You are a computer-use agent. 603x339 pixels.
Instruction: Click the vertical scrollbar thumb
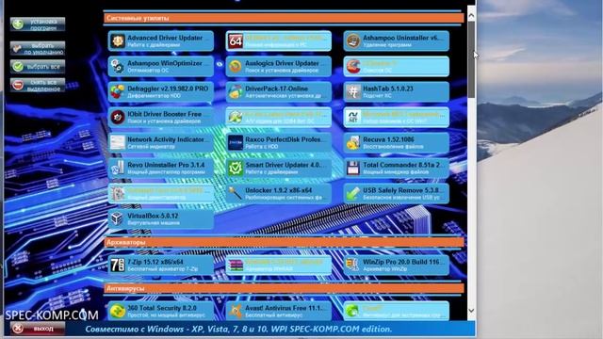(x=471, y=59)
